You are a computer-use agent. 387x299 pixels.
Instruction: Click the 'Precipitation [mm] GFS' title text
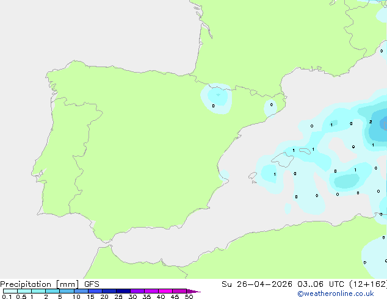pos(49,284)
